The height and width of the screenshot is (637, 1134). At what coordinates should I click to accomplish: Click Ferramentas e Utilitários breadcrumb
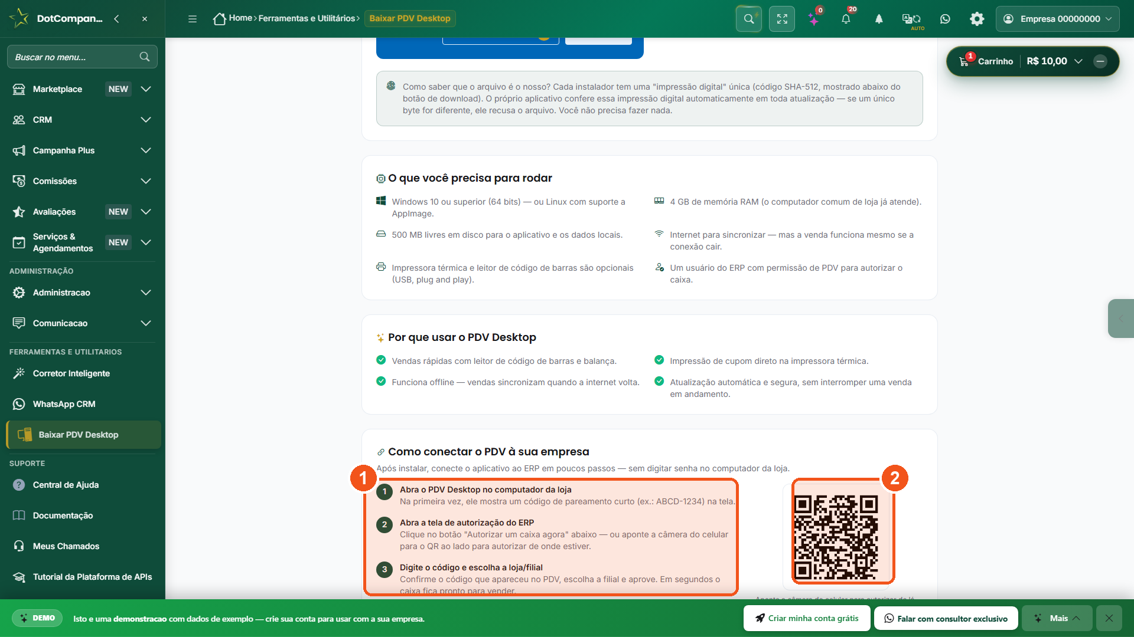[307, 18]
